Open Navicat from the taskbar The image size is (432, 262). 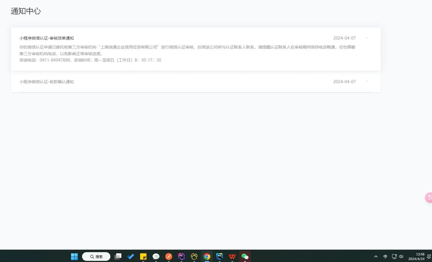(x=194, y=257)
